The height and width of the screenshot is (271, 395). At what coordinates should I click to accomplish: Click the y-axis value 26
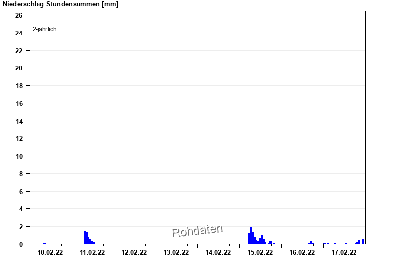coord(19,15)
